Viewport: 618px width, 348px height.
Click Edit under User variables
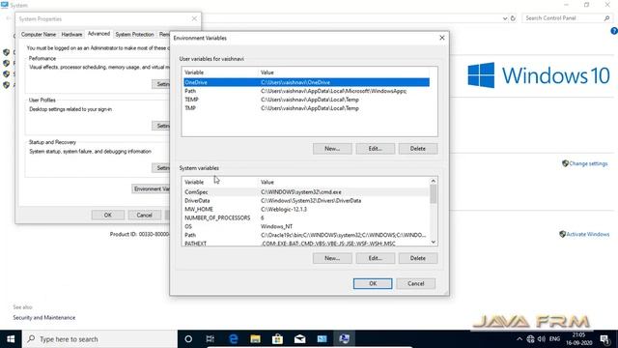(376, 149)
